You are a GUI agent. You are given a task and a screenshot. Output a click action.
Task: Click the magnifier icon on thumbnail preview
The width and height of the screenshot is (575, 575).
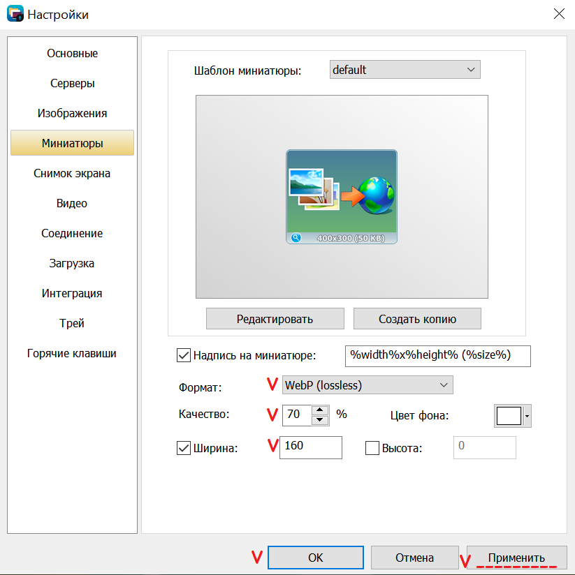click(x=296, y=238)
